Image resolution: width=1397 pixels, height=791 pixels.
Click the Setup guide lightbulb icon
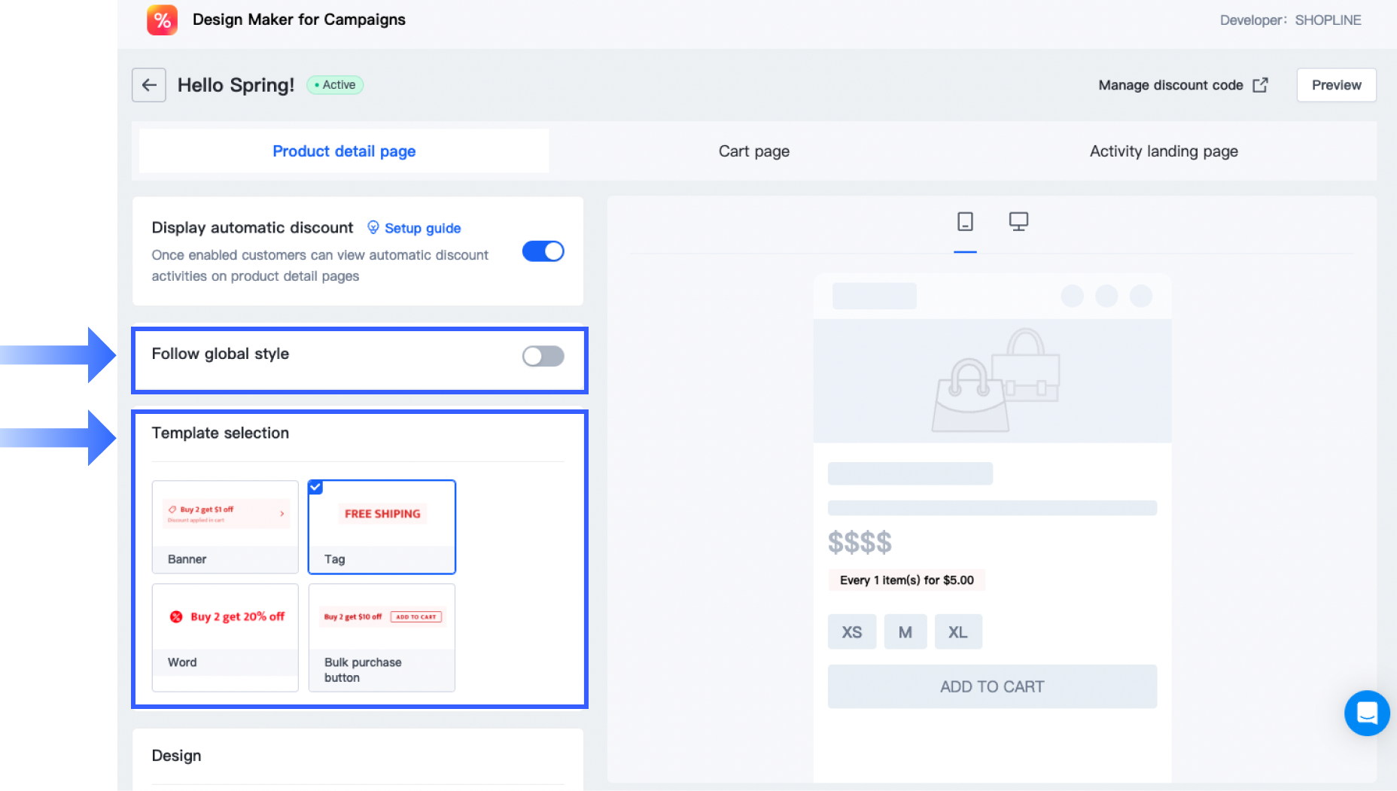373,227
